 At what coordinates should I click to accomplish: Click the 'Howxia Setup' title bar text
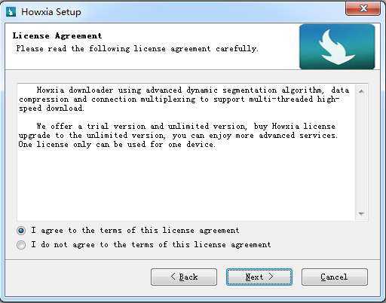pyautogui.click(x=51, y=12)
